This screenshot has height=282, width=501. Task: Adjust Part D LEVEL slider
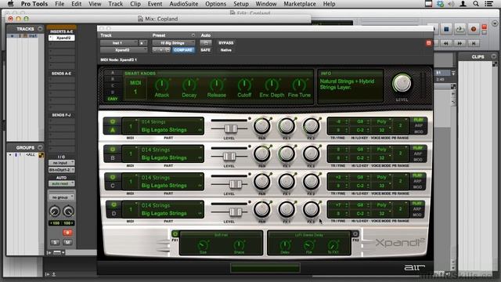click(236, 212)
